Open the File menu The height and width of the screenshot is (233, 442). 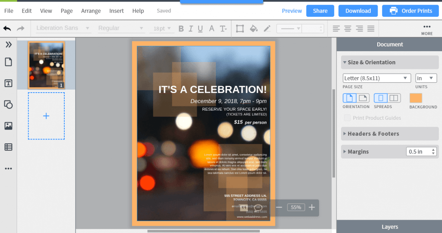pyautogui.click(x=9, y=11)
